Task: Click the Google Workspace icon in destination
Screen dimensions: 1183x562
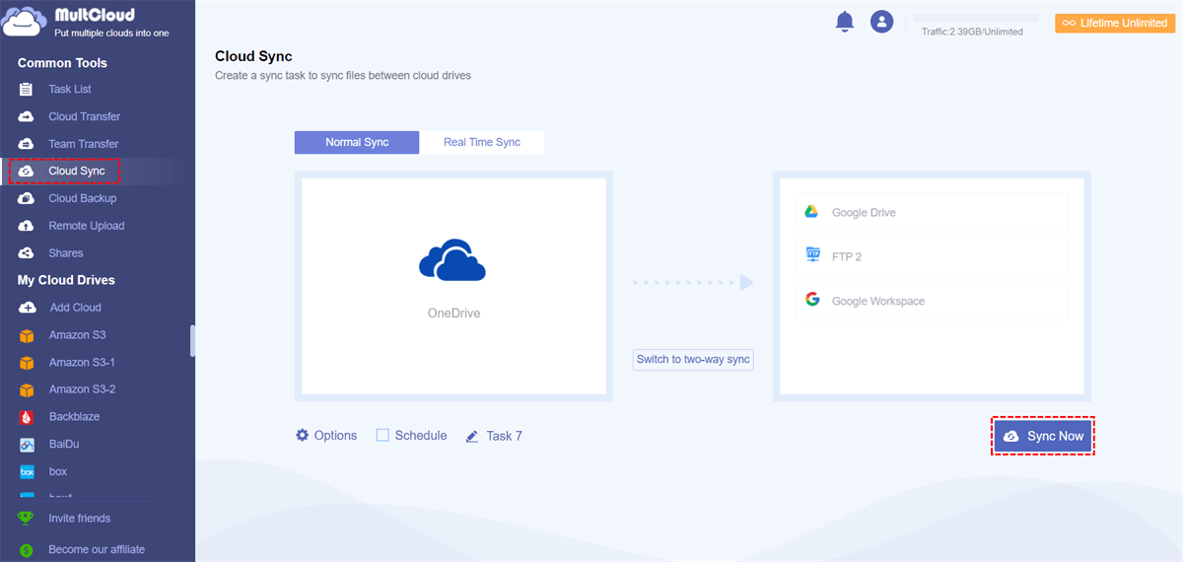Action: [x=812, y=300]
